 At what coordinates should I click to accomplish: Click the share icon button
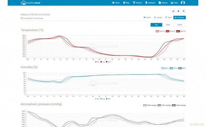pyautogui.click(x=183, y=11)
